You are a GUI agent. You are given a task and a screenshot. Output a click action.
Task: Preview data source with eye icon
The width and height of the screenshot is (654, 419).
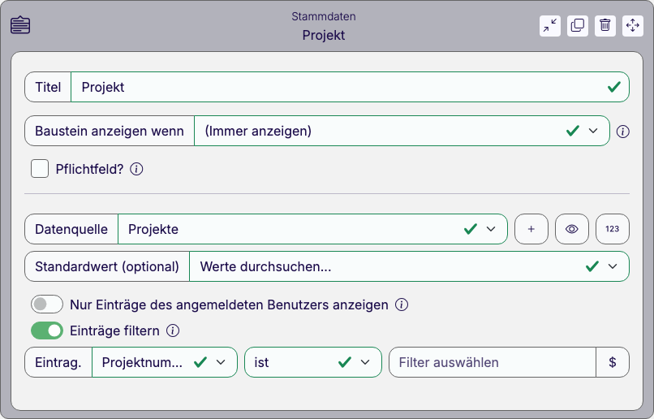click(x=571, y=229)
